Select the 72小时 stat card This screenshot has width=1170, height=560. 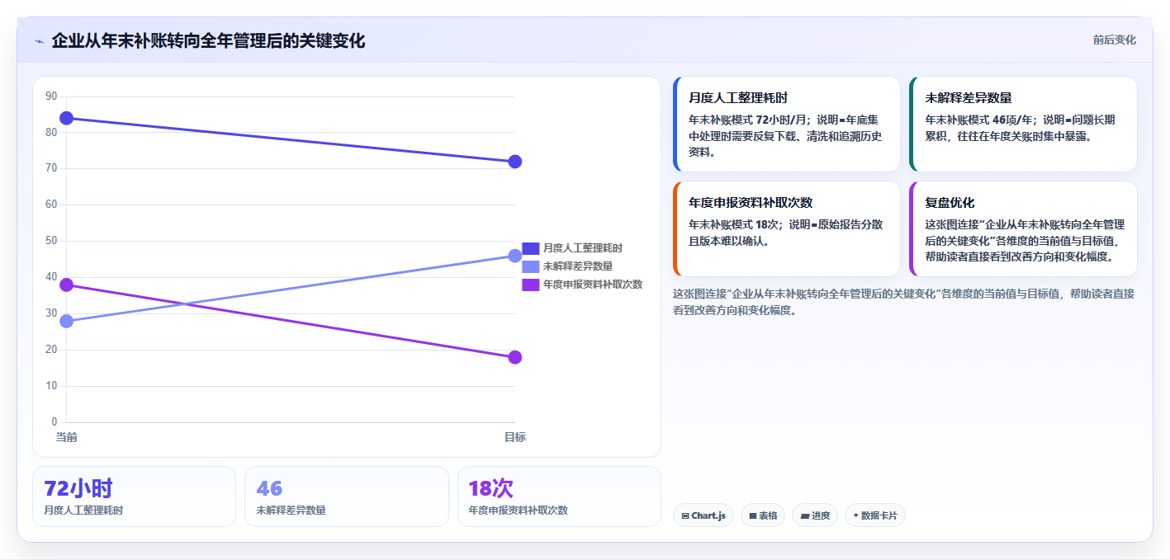click(x=135, y=496)
